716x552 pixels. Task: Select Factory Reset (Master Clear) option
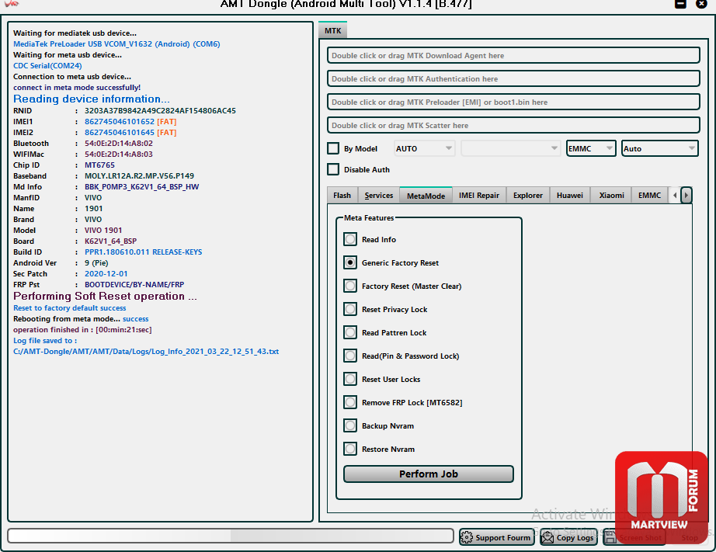coord(350,286)
